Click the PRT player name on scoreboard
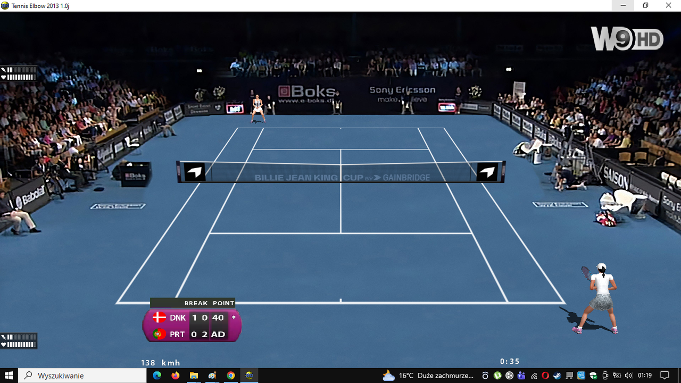 (178, 334)
